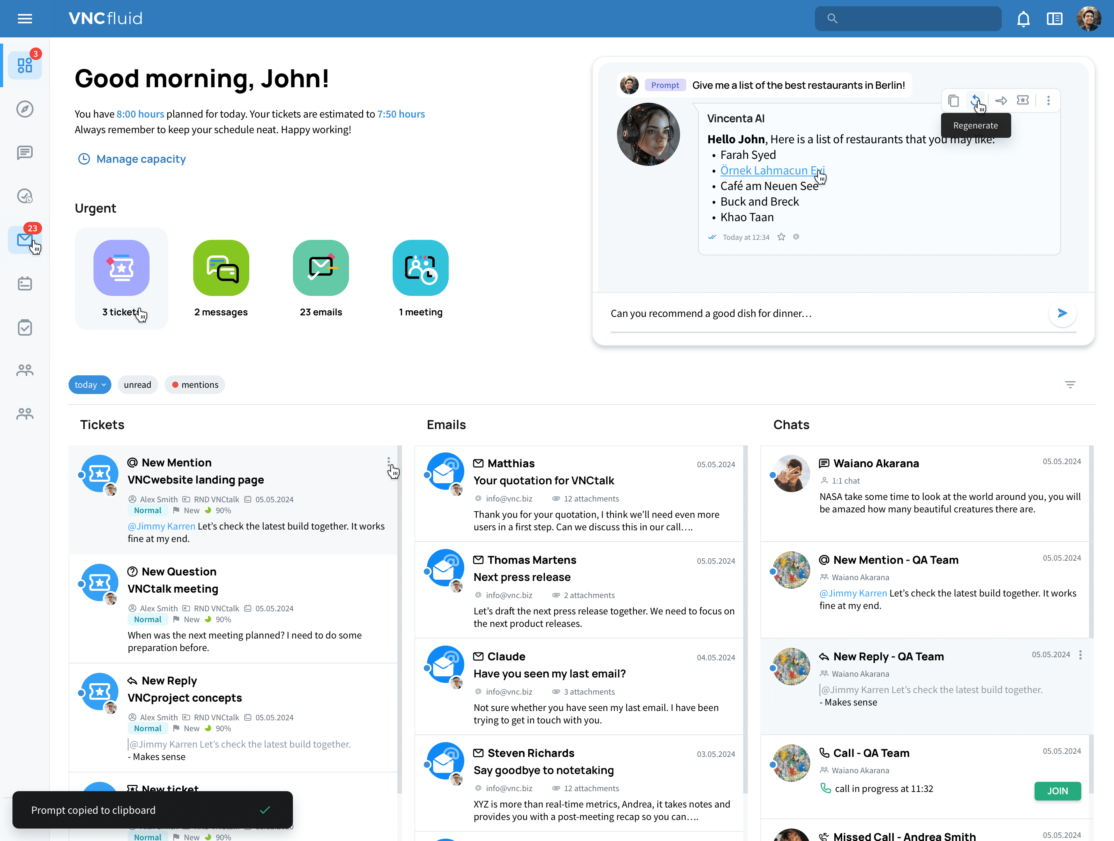
Task: Click the Manage capacity link
Action: (141, 159)
